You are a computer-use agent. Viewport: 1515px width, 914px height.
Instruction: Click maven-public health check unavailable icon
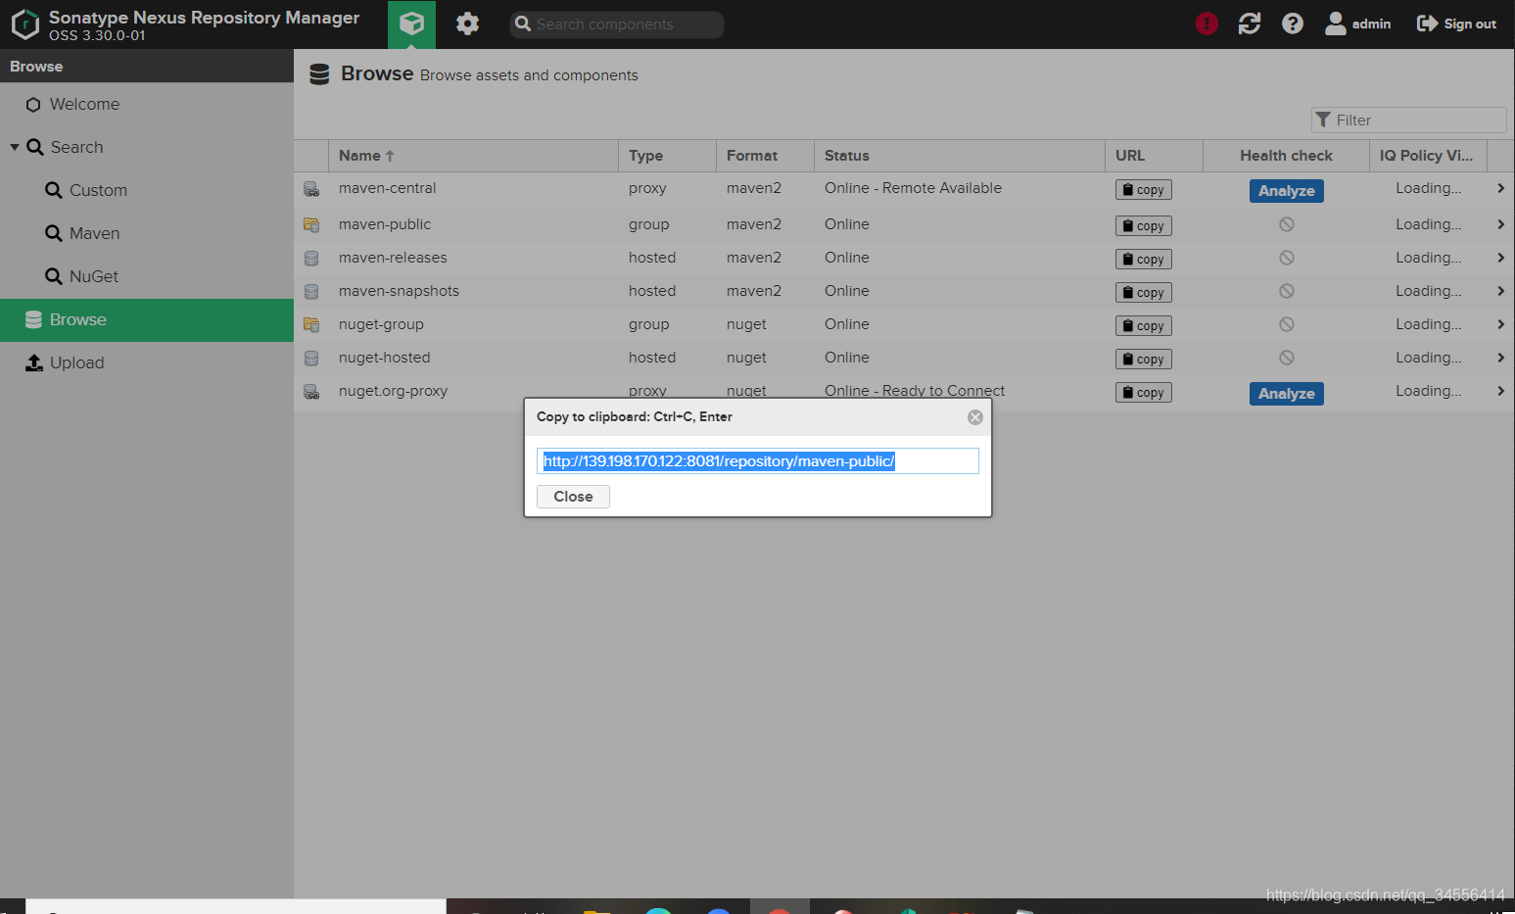point(1287,224)
